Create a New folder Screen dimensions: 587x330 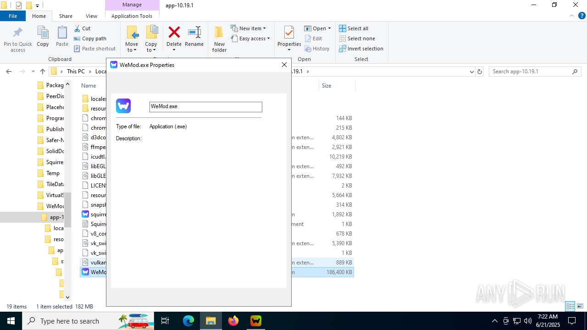(x=219, y=39)
